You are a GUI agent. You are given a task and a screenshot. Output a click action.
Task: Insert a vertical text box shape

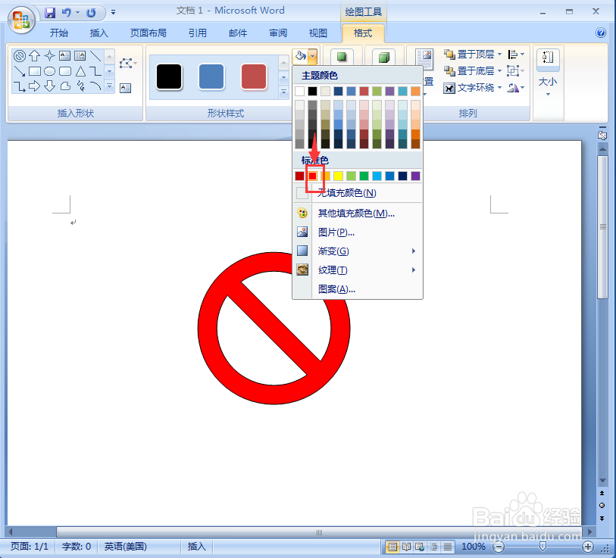(x=80, y=56)
